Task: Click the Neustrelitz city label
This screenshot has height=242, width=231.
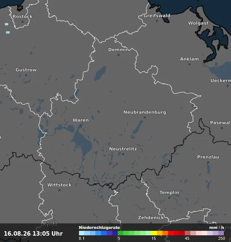Action: 123,149
